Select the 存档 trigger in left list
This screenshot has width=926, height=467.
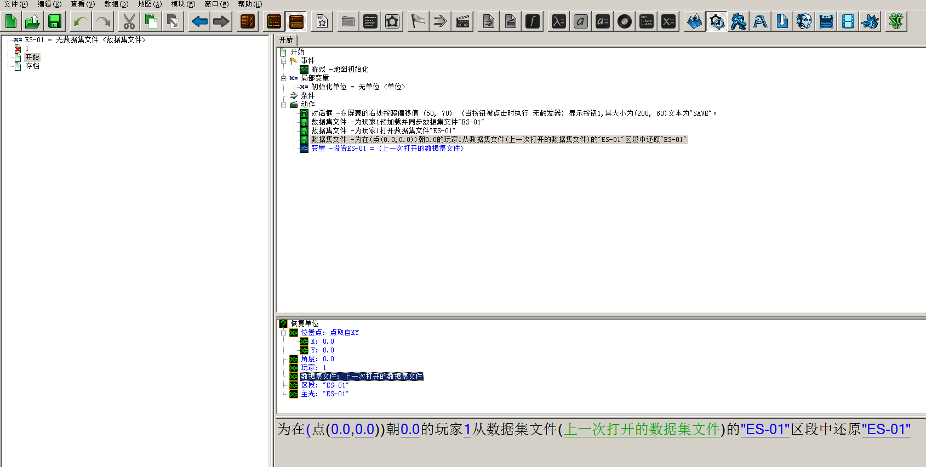[x=32, y=66]
